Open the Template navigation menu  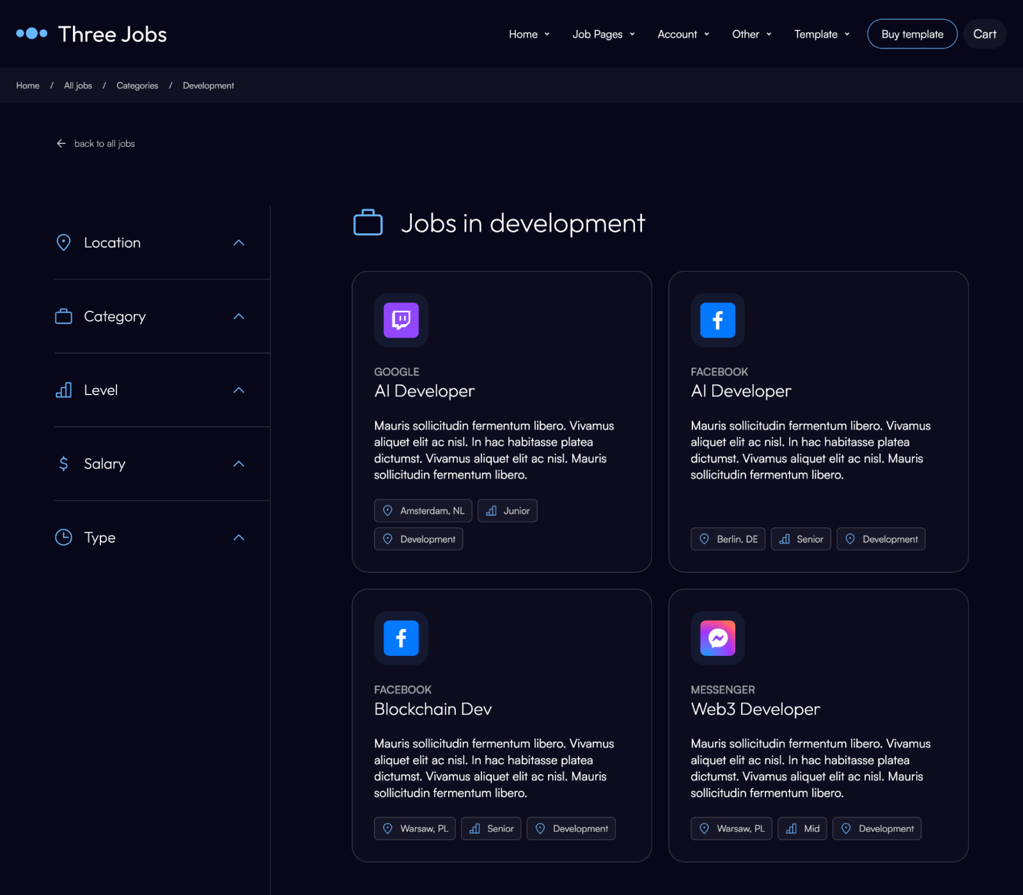[822, 34]
